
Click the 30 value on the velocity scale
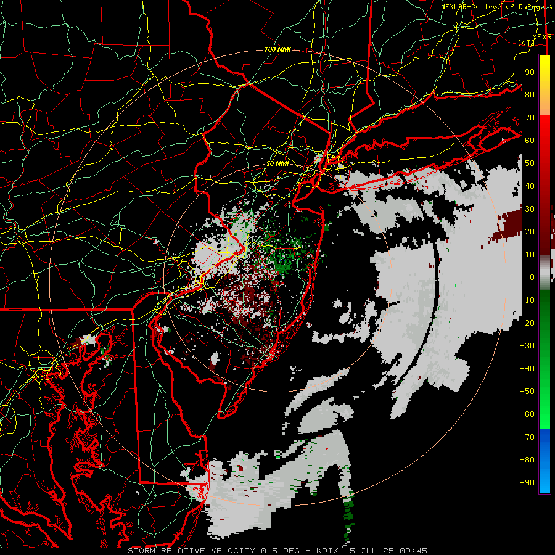tap(530, 209)
